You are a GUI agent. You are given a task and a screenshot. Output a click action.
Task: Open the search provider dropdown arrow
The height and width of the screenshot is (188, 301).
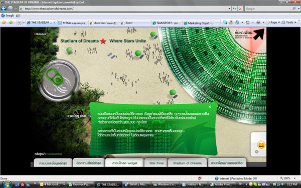298,9
